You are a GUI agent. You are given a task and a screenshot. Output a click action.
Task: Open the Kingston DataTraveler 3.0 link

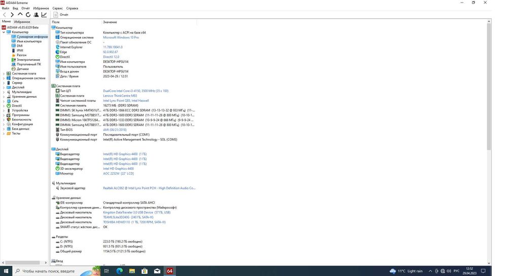137,212
